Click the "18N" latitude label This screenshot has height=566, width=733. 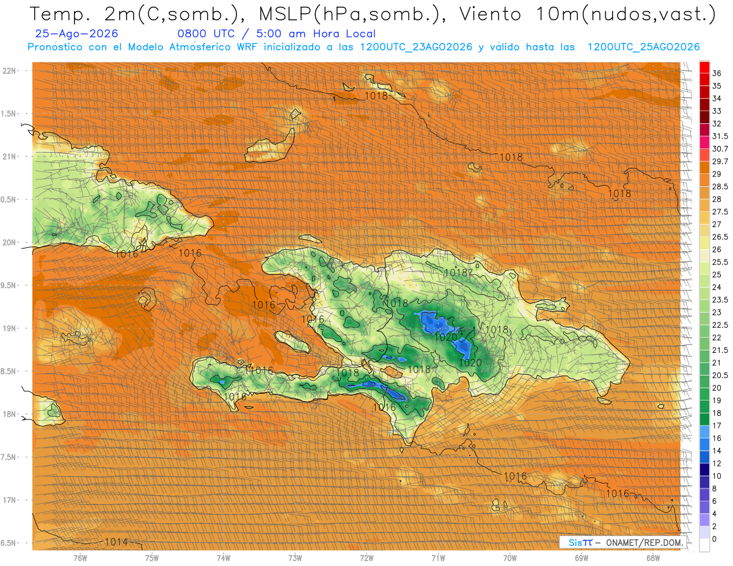[x=10, y=415]
